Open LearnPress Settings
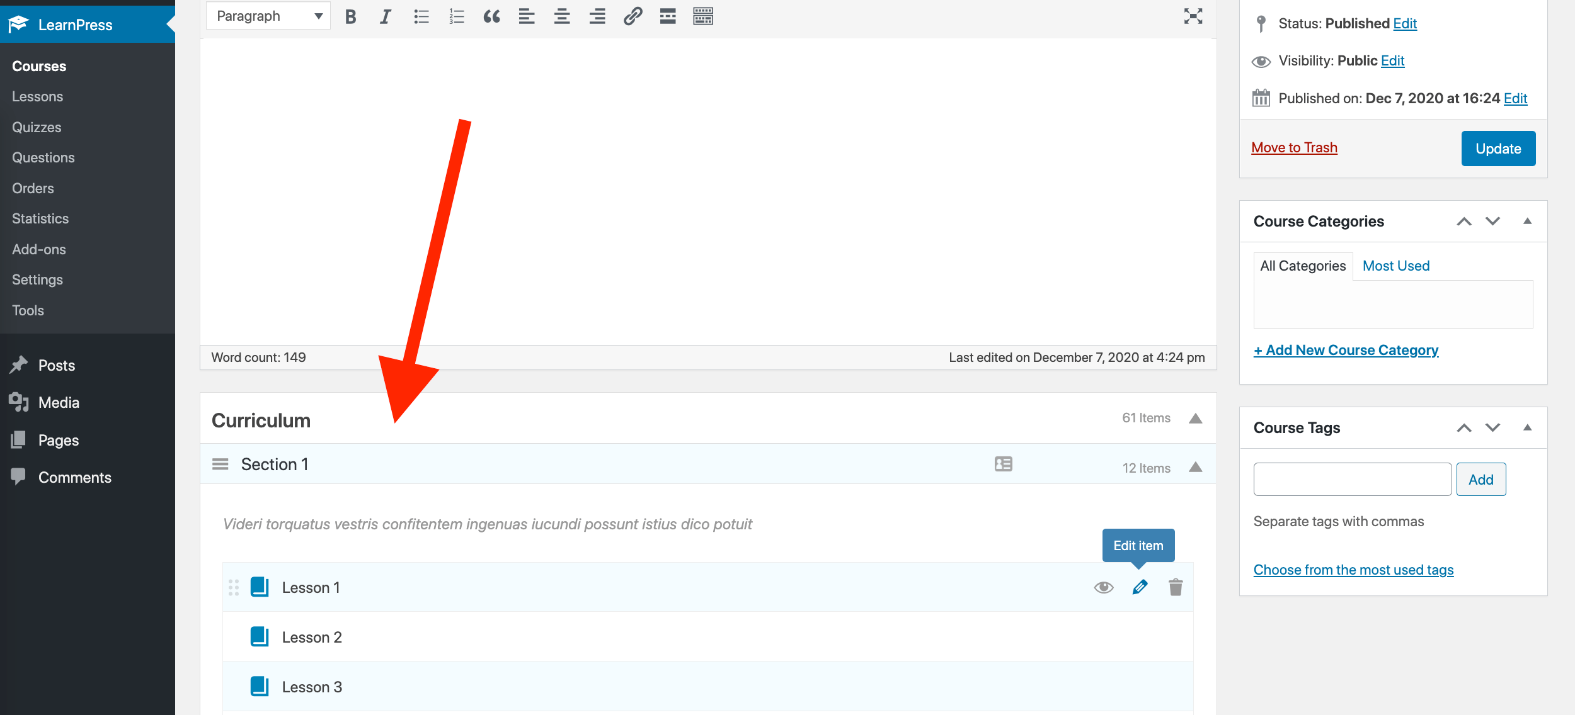Viewport: 1575px width, 715px height. pyautogui.click(x=37, y=279)
